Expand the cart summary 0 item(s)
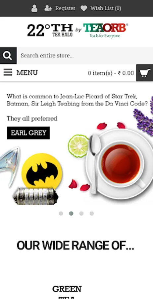The image size is (153, 299). point(111,73)
